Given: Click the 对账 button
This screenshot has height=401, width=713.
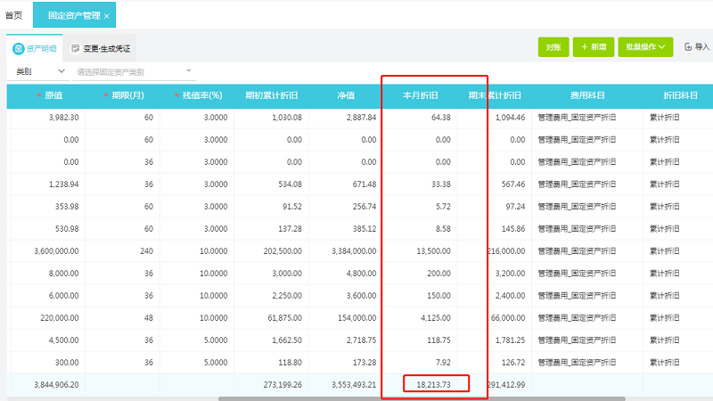Looking at the screenshot, I should (553, 47).
